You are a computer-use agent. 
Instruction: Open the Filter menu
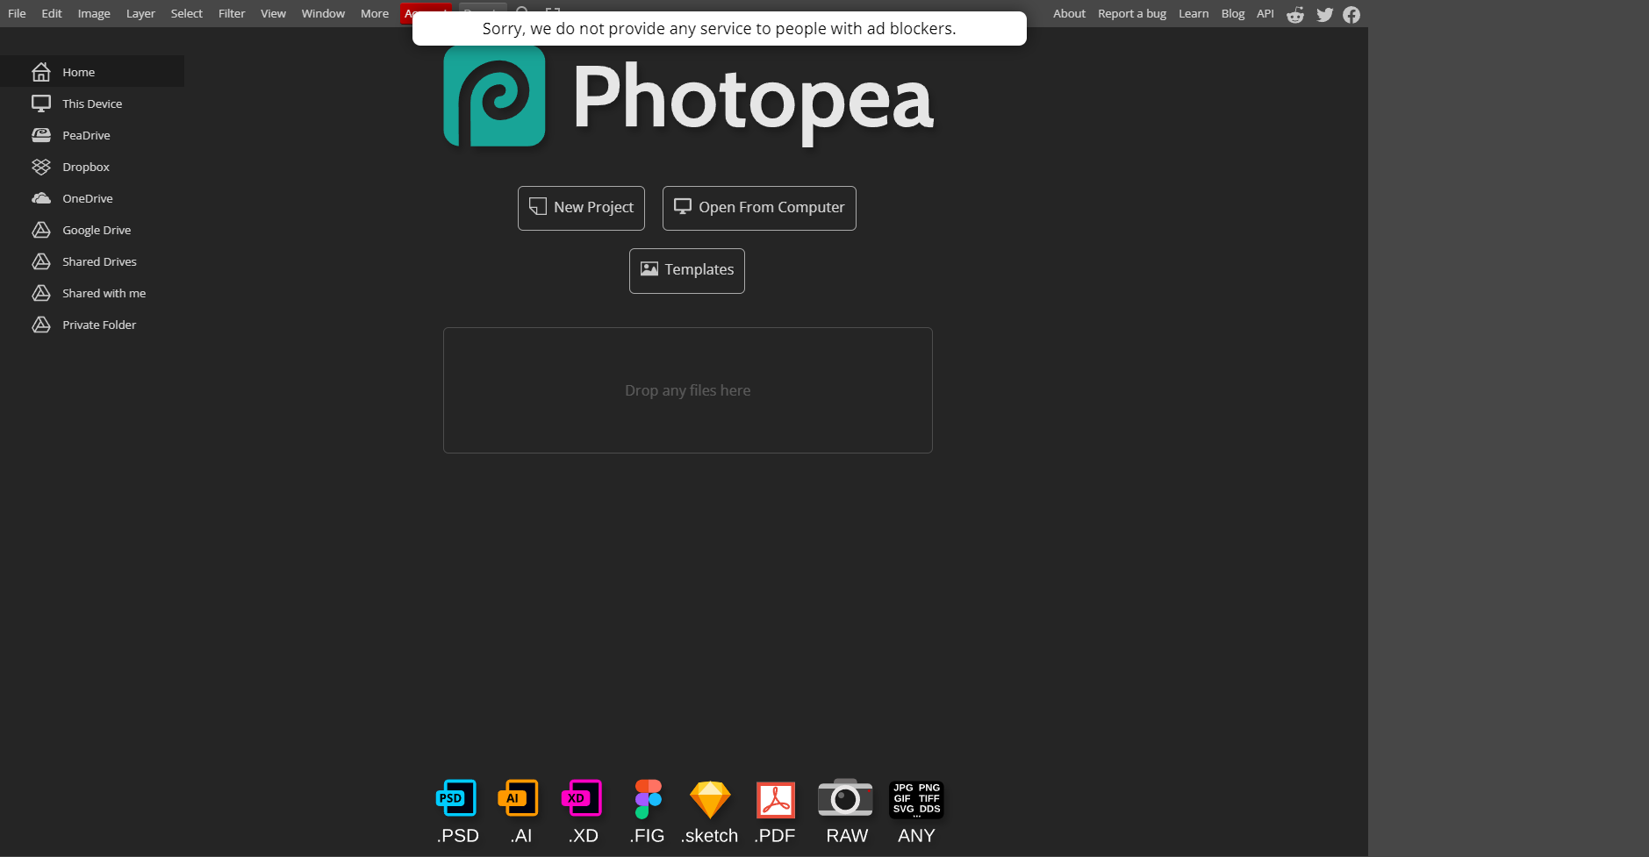pos(231,13)
